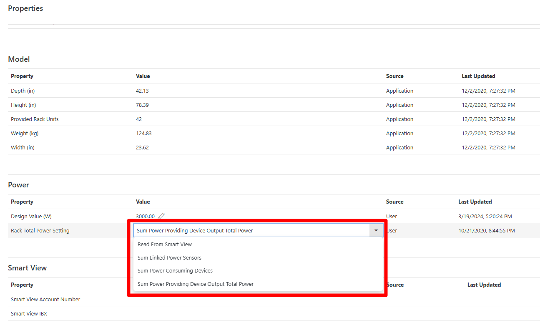The width and height of the screenshot is (540, 323).
Task: Select the Read From Smart View option
Action: [x=165, y=245]
